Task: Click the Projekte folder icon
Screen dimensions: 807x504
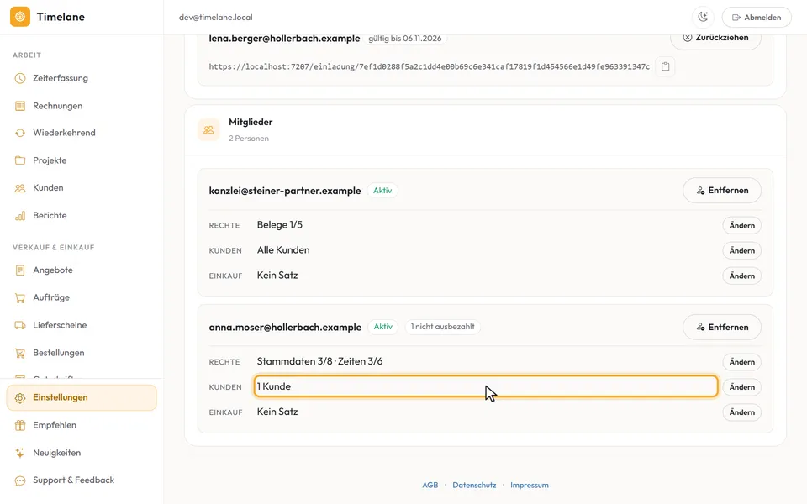Action: pos(20,160)
